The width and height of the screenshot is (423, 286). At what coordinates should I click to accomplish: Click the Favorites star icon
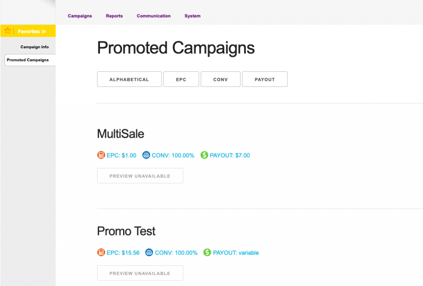pyautogui.click(x=7, y=31)
